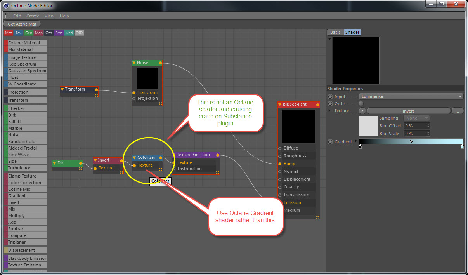The width and height of the screenshot is (468, 275).
Task: Click the Get Active Mat button
Action: (x=22, y=24)
